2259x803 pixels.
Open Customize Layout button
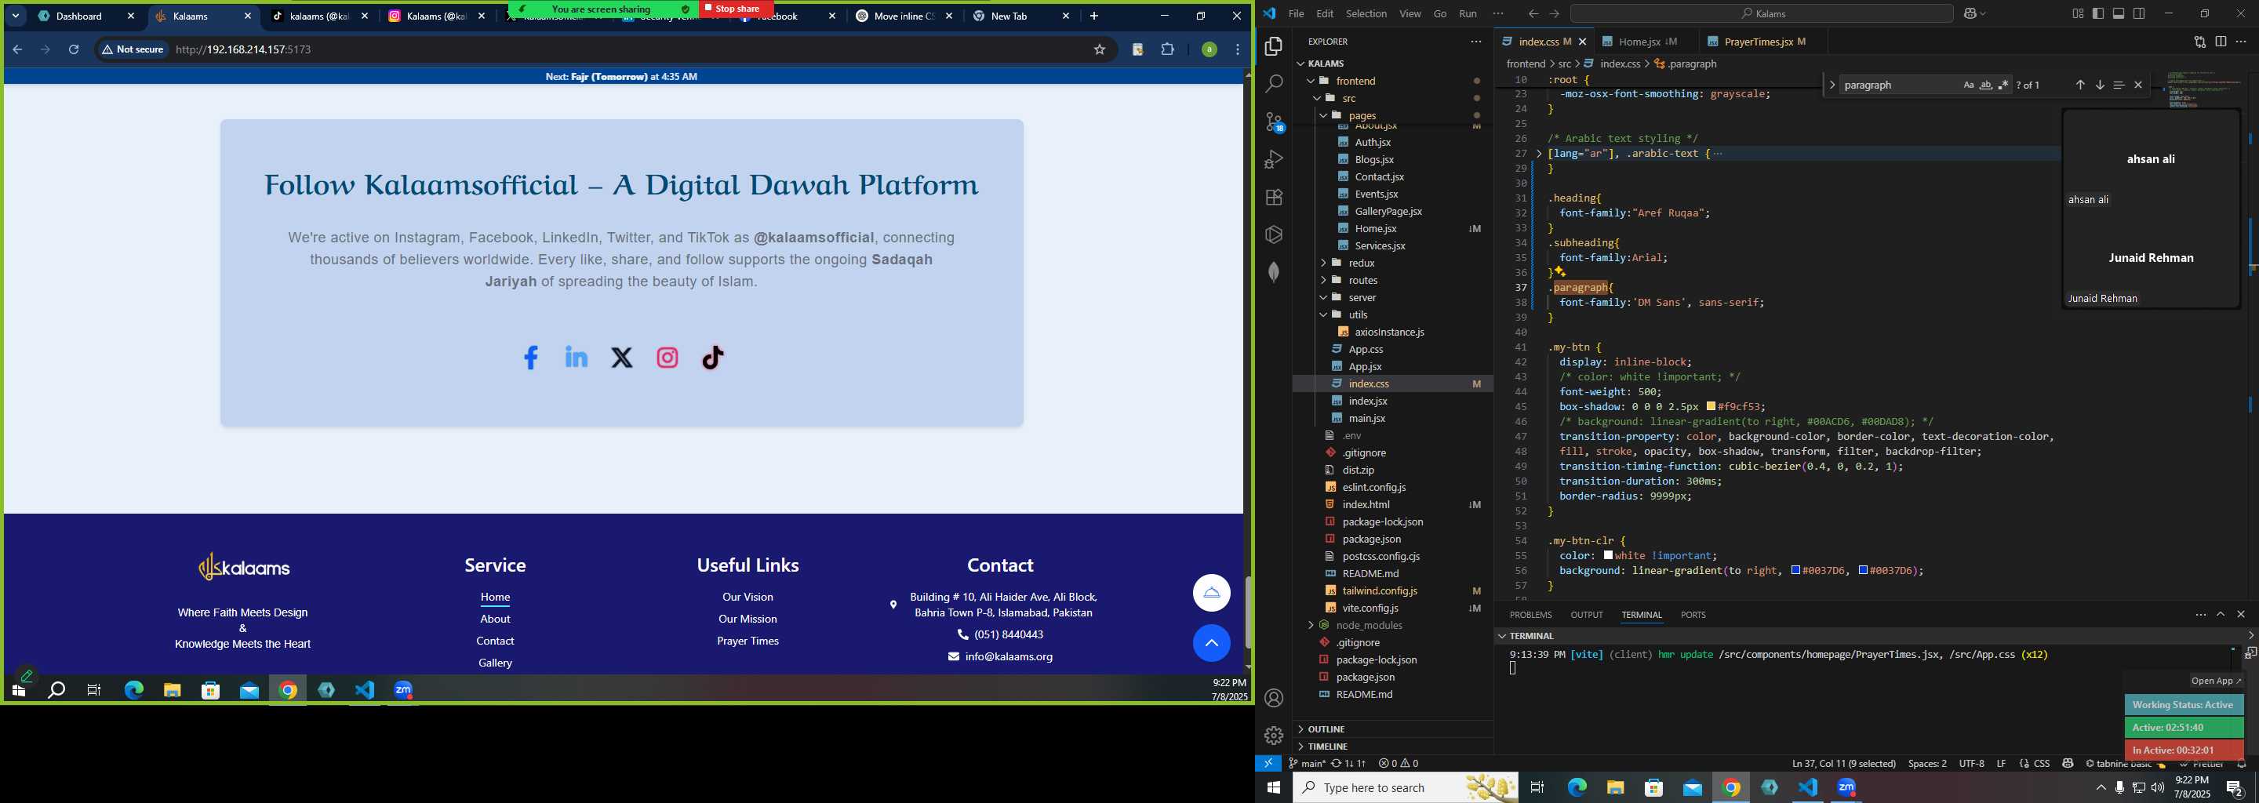pos(2078,14)
